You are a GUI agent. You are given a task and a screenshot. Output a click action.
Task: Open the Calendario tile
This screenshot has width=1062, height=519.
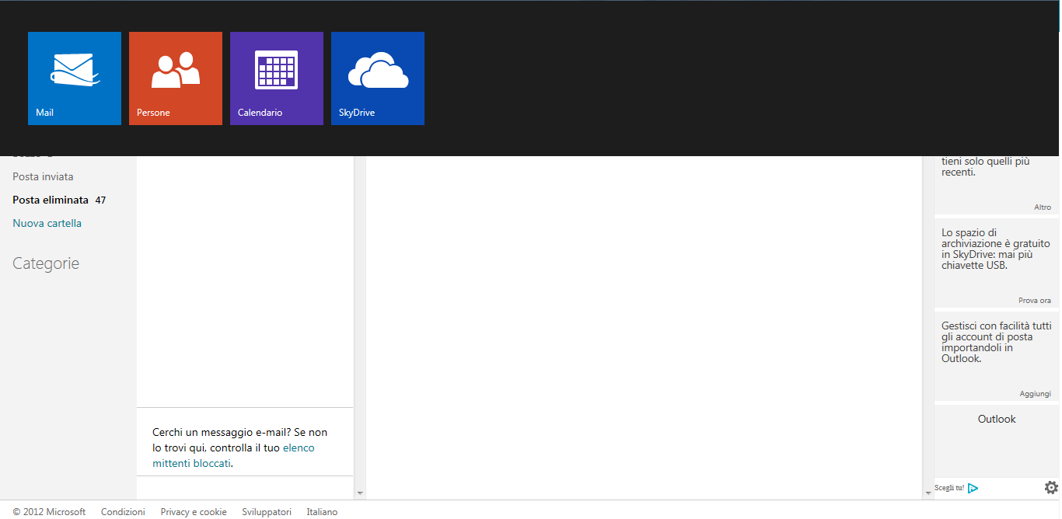click(277, 78)
